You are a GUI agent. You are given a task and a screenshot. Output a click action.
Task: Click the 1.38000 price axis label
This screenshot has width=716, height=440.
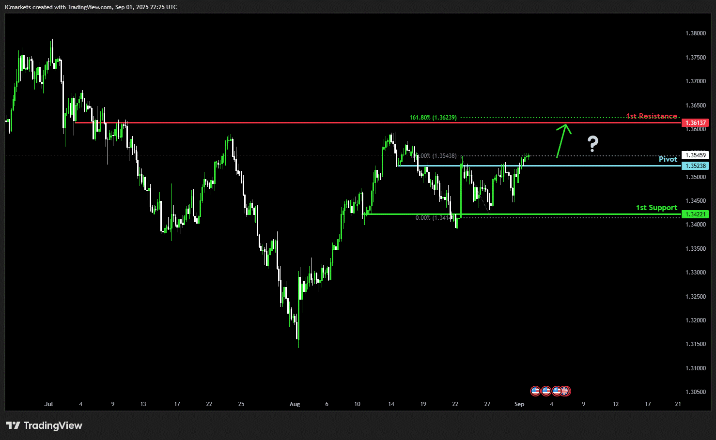point(696,33)
